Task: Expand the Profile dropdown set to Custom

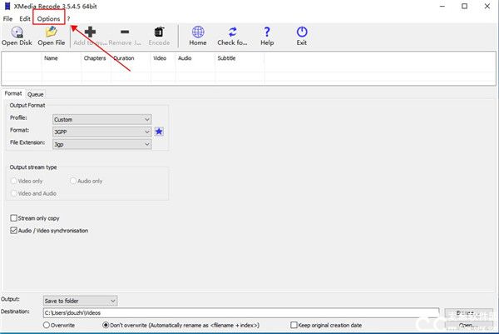Action: 101,119
